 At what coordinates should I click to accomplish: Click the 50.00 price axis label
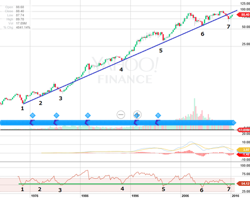(246, 27)
